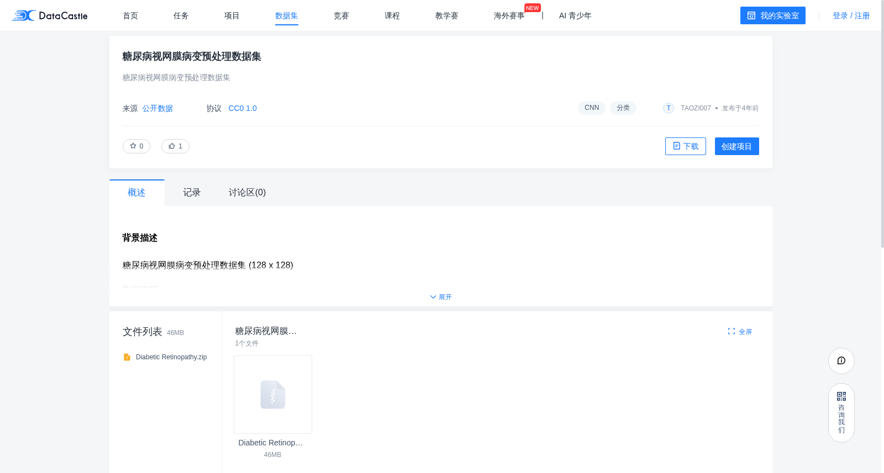Open the 首页 menu item

click(x=130, y=15)
